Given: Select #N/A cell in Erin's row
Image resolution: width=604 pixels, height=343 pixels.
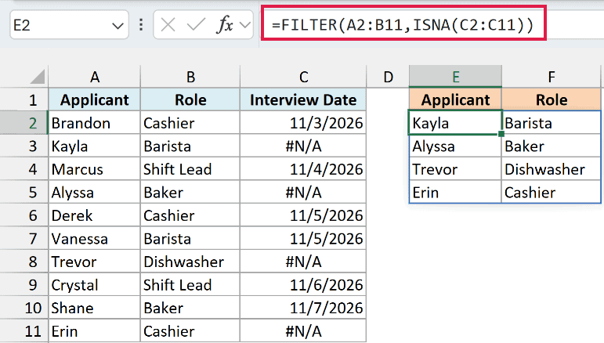Looking at the screenshot, I should pyautogui.click(x=303, y=331).
